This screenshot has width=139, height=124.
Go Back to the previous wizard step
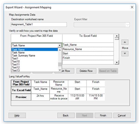coord(66,116)
